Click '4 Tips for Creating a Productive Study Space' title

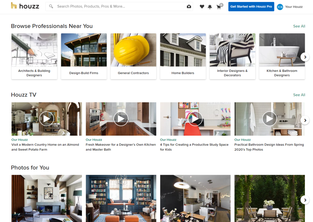coord(194,147)
